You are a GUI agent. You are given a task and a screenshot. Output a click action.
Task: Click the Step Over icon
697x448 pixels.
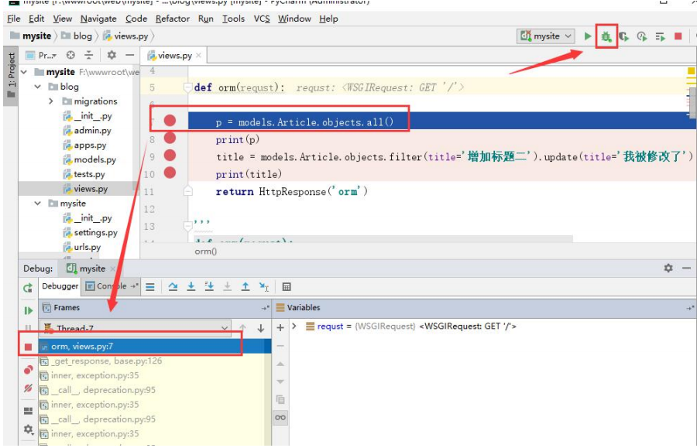click(x=173, y=287)
